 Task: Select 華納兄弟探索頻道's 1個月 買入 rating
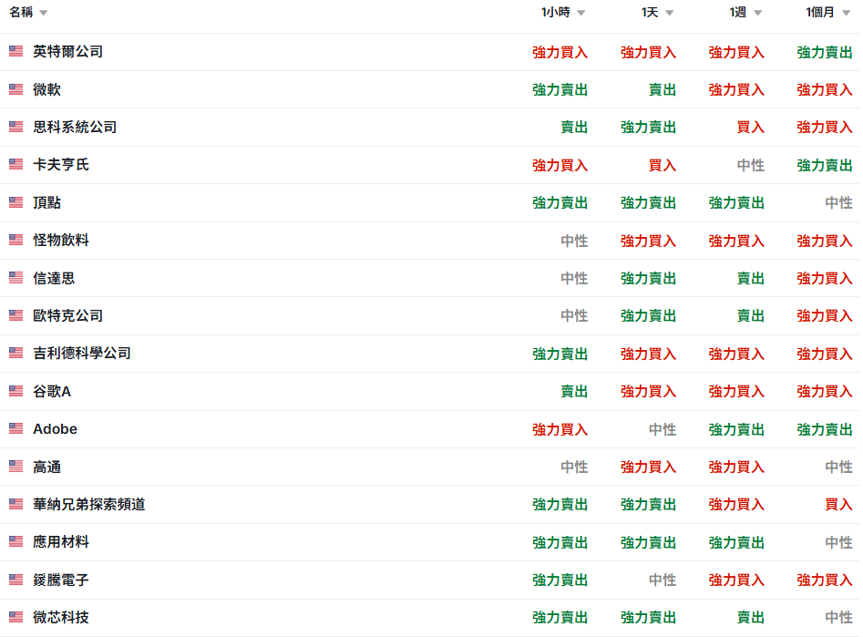click(838, 504)
